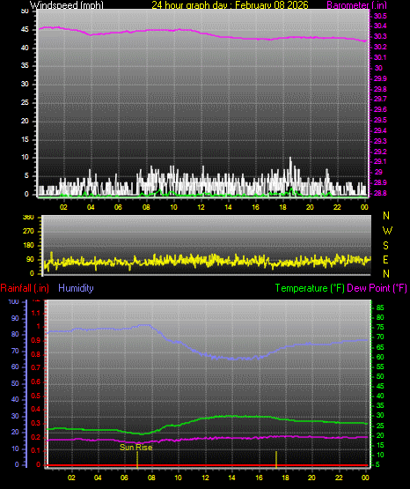The width and height of the screenshot is (410, 489).
Task: Click the '24 hour graph day : February 08 2026' title
Action: (230, 5)
